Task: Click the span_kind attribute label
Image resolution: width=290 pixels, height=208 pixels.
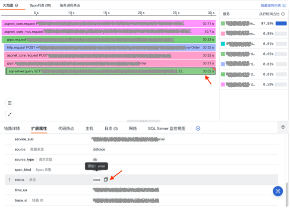Action: pos(23,170)
